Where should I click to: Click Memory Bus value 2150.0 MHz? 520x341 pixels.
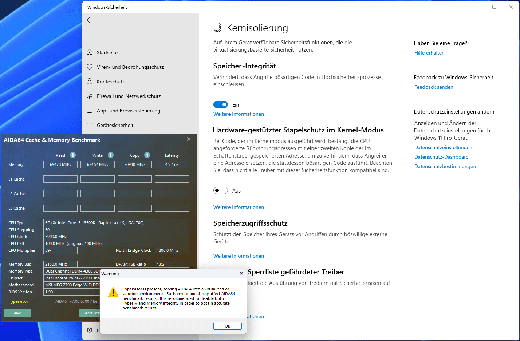coord(60,264)
